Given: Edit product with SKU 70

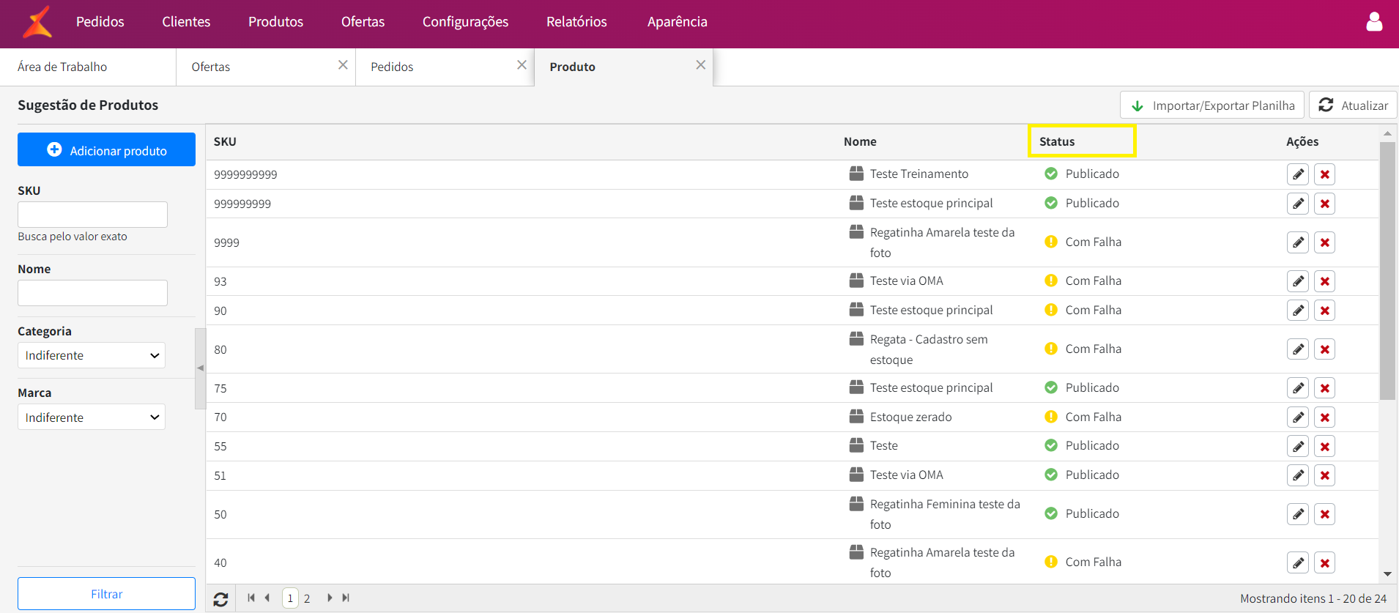Looking at the screenshot, I should (x=1298, y=417).
